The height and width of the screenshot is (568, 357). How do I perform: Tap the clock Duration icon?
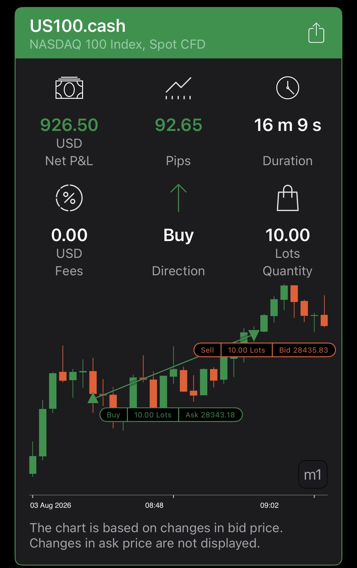(x=288, y=88)
